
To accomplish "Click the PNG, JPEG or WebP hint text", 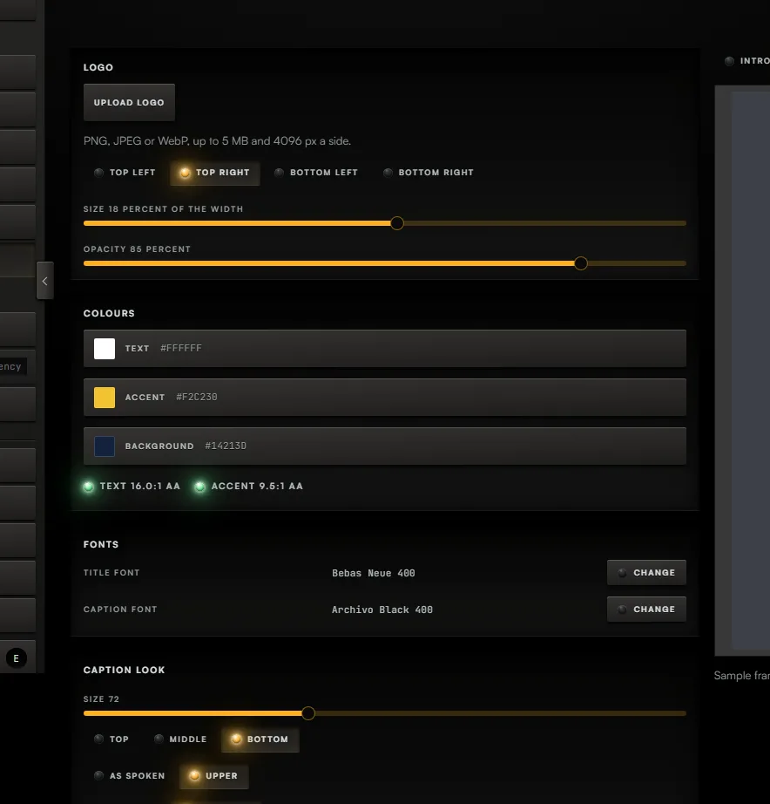I will click(x=217, y=141).
